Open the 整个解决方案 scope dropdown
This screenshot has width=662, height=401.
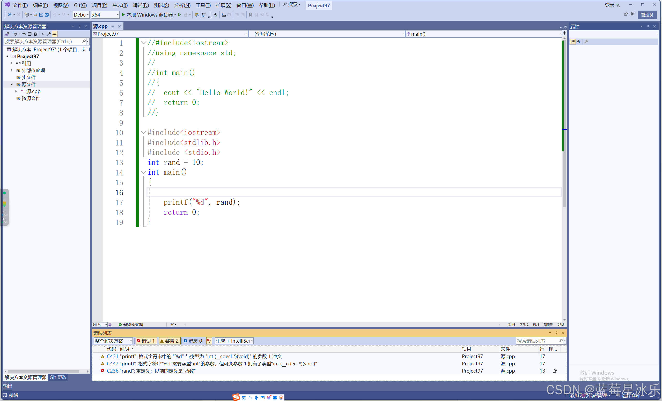[x=113, y=341]
